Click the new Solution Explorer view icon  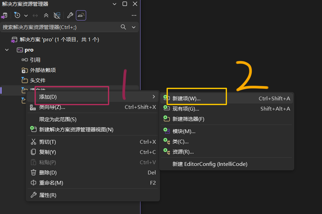[33, 129]
